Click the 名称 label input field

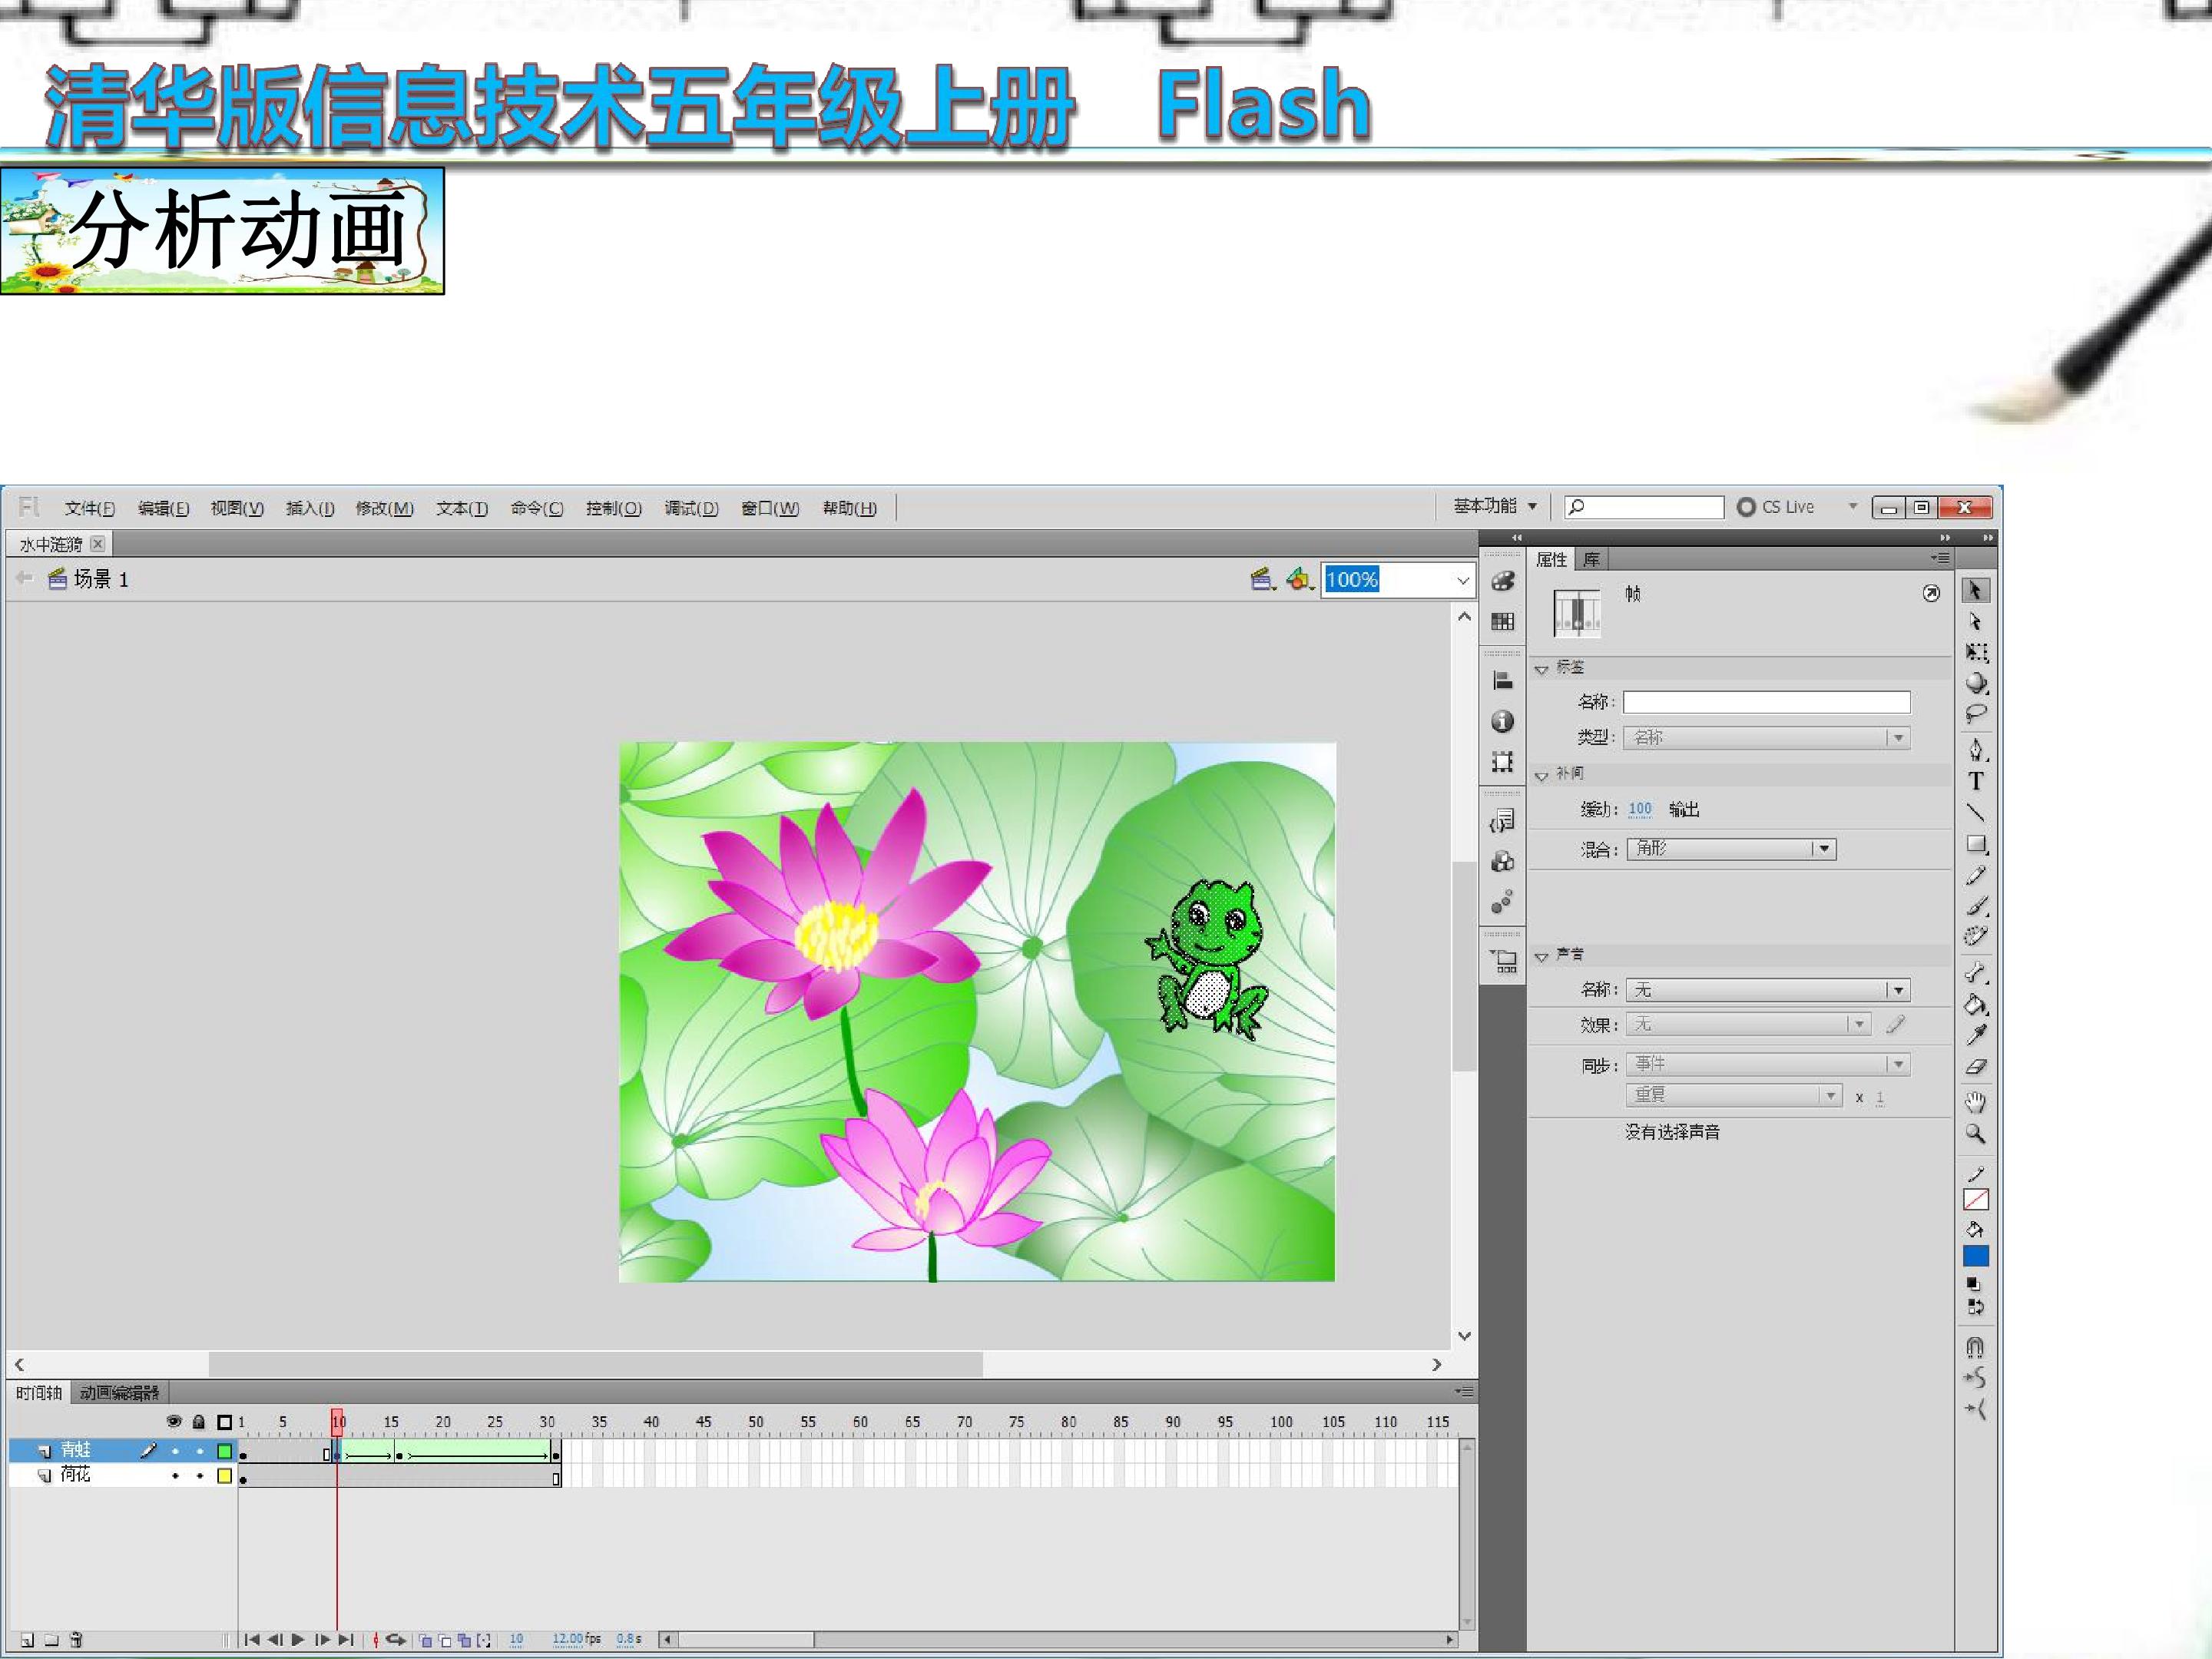[x=1766, y=702]
